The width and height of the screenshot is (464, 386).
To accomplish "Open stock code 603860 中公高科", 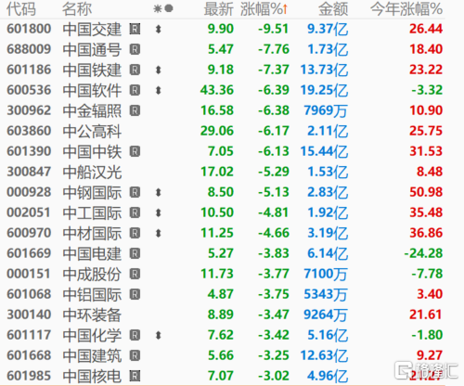I will (x=29, y=131).
